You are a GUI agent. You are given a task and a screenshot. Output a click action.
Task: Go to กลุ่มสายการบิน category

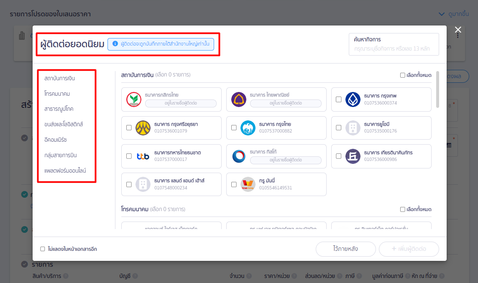click(x=60, y=155)
